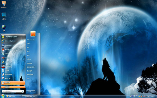Open Administrator link in Start menu right column
The image size is (157, 98).
31,40
